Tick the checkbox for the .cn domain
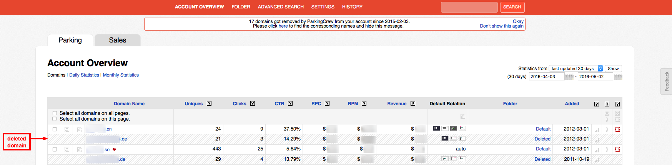 point(55,129)
